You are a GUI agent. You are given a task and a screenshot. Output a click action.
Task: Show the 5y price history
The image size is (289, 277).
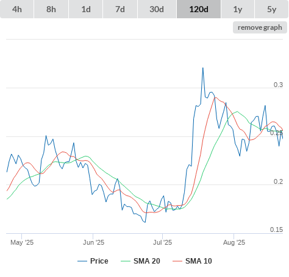(272, 9)
